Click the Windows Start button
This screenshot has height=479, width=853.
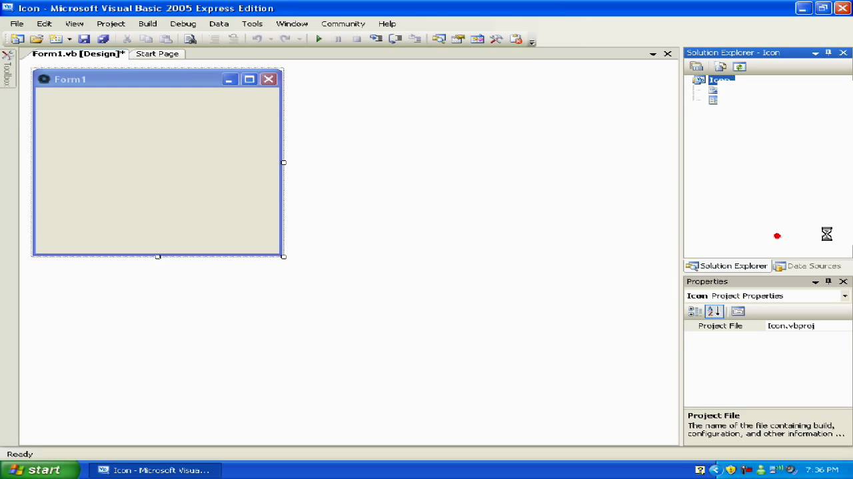[39, 470]
